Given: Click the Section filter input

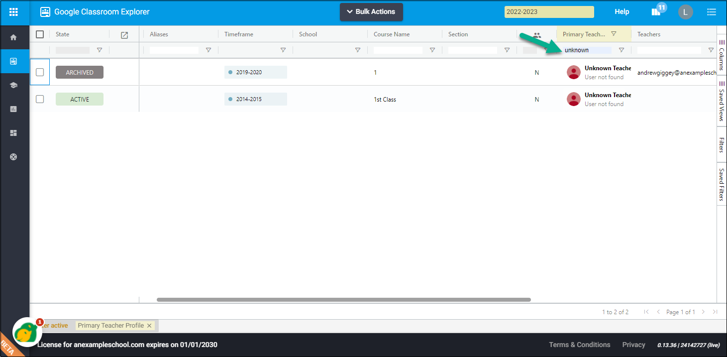Looking at the screenshot, I should pyautogui.click(x=473, y=50).
